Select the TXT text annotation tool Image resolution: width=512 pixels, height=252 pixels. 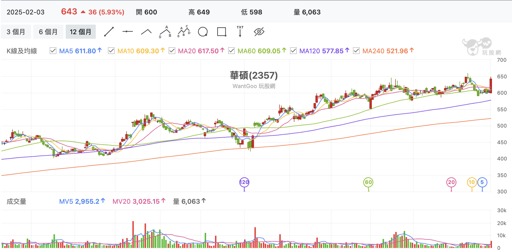(240, 31)
